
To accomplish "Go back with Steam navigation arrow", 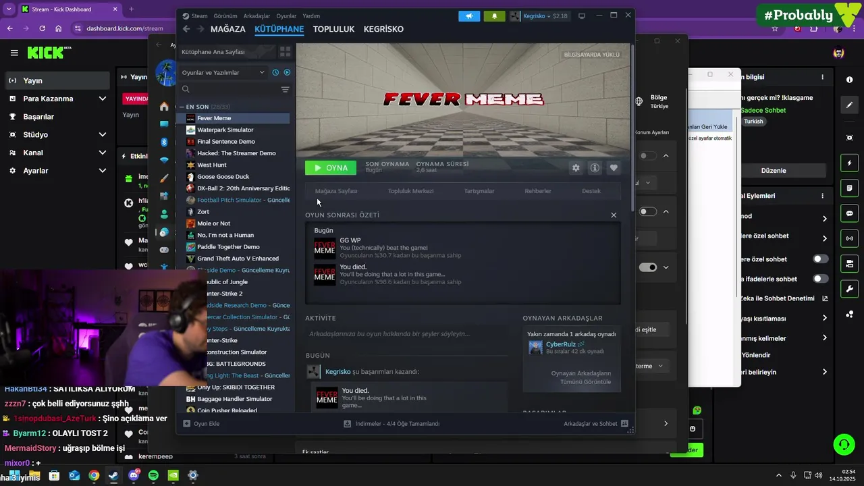I will 186,29.
